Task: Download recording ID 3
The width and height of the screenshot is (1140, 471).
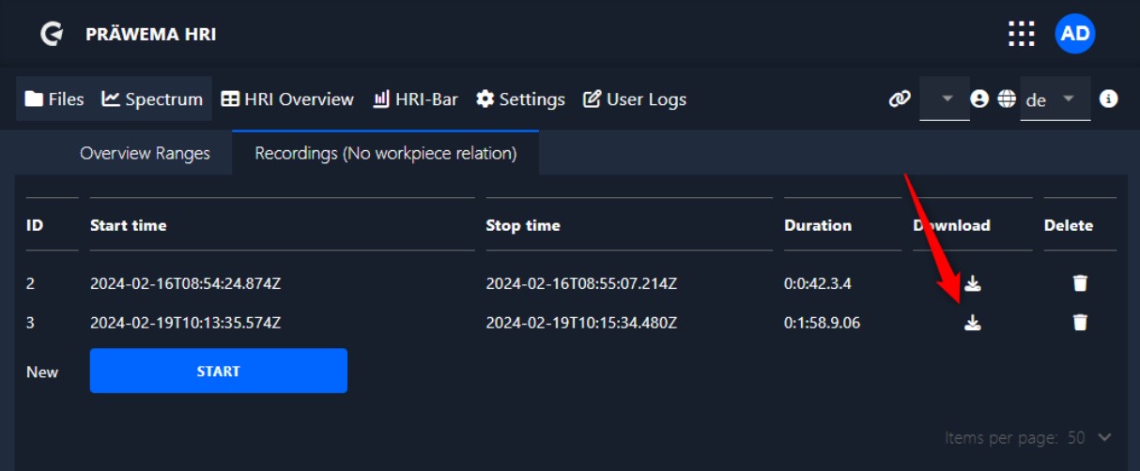Action: pos(973,323)
